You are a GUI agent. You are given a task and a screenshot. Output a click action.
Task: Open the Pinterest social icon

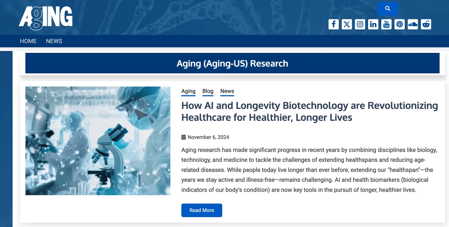400,24
